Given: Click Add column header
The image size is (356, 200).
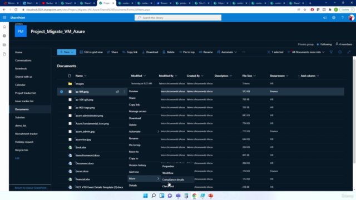Looking at the screenshot, I should 308,76.
